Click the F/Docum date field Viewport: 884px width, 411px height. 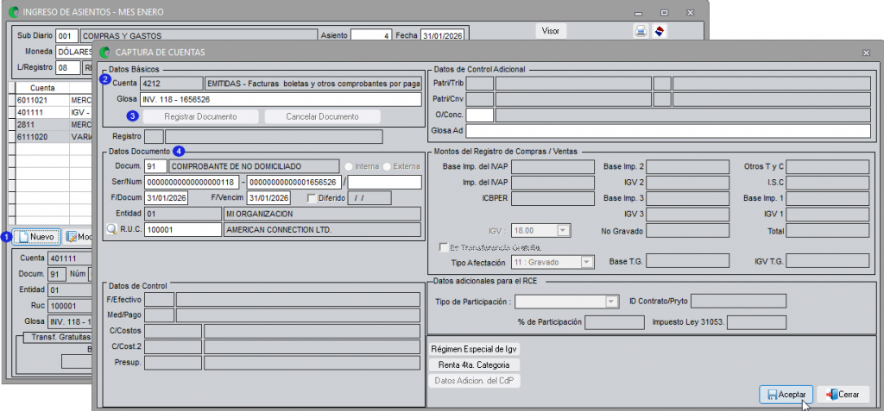click(x=166, y=197)
